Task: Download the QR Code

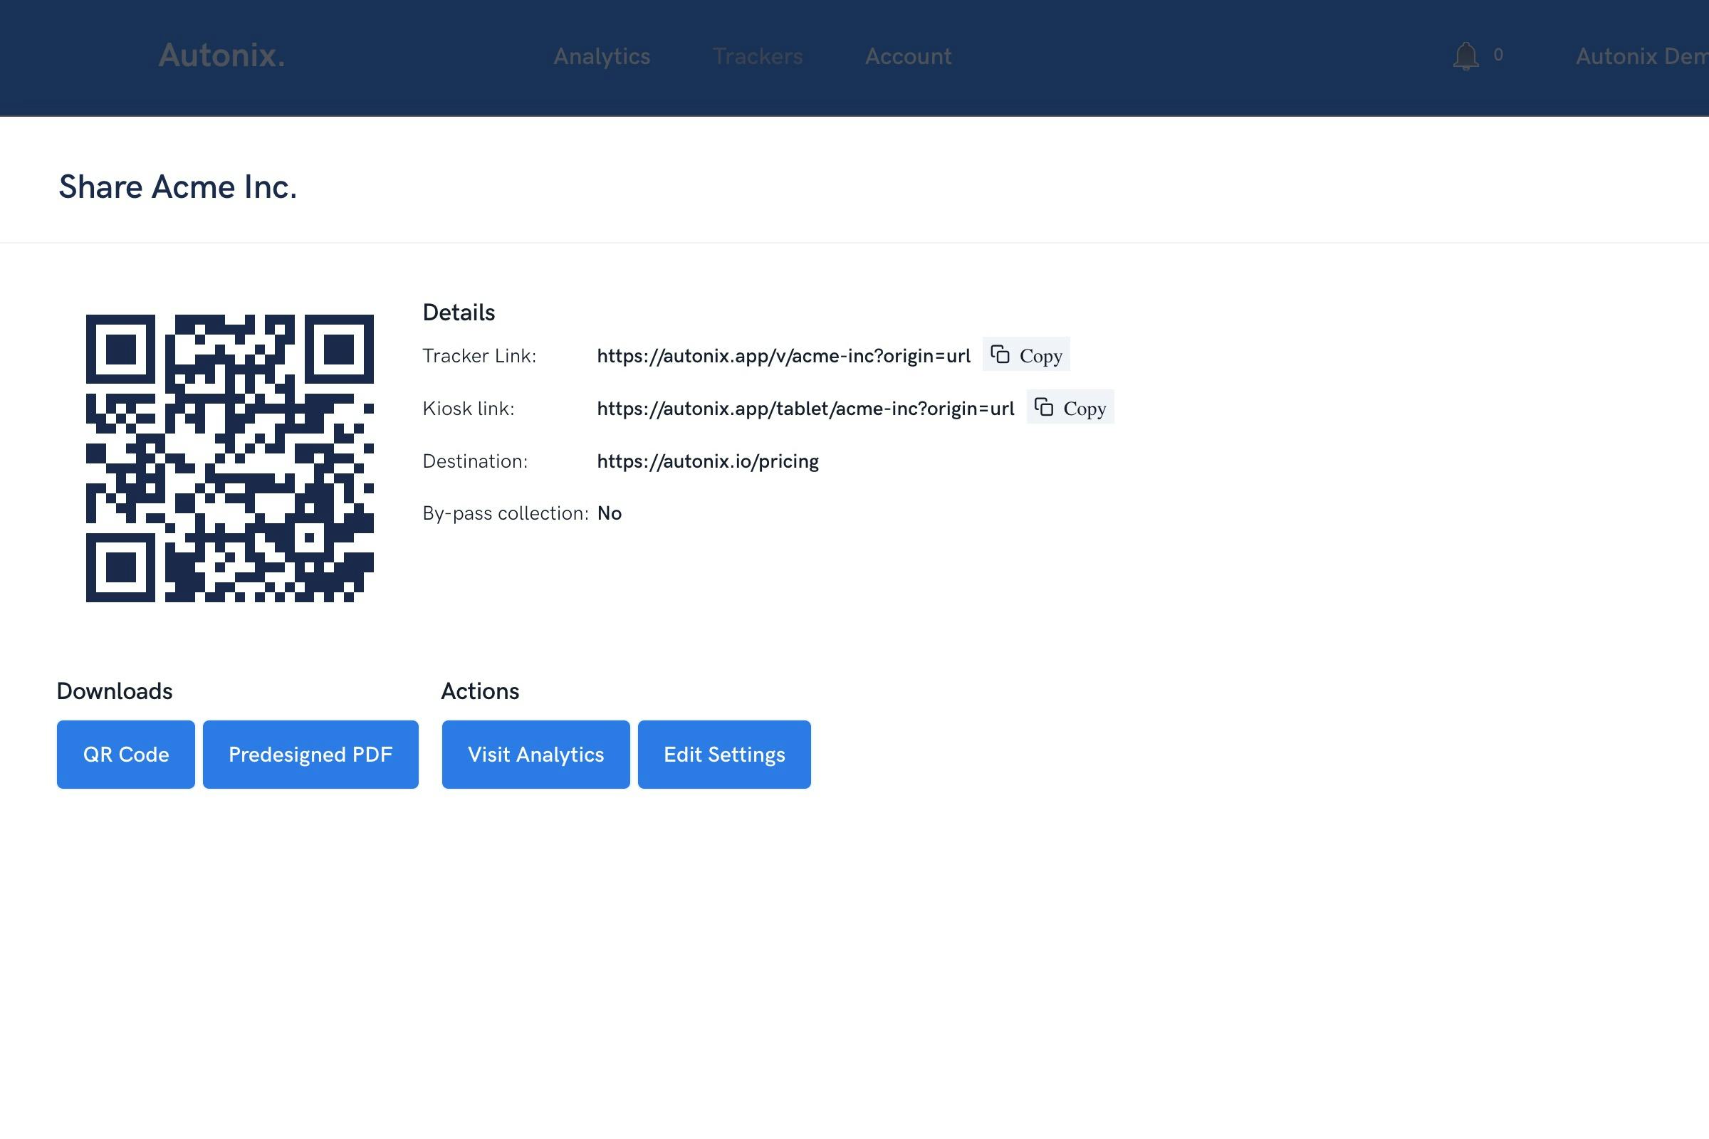Action: pyautogui.click(x=125, y=754)
